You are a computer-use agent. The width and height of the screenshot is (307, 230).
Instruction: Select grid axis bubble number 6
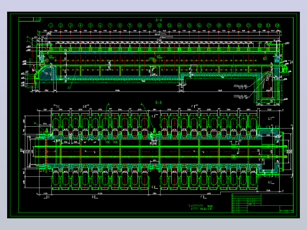(x=100, y=25)
